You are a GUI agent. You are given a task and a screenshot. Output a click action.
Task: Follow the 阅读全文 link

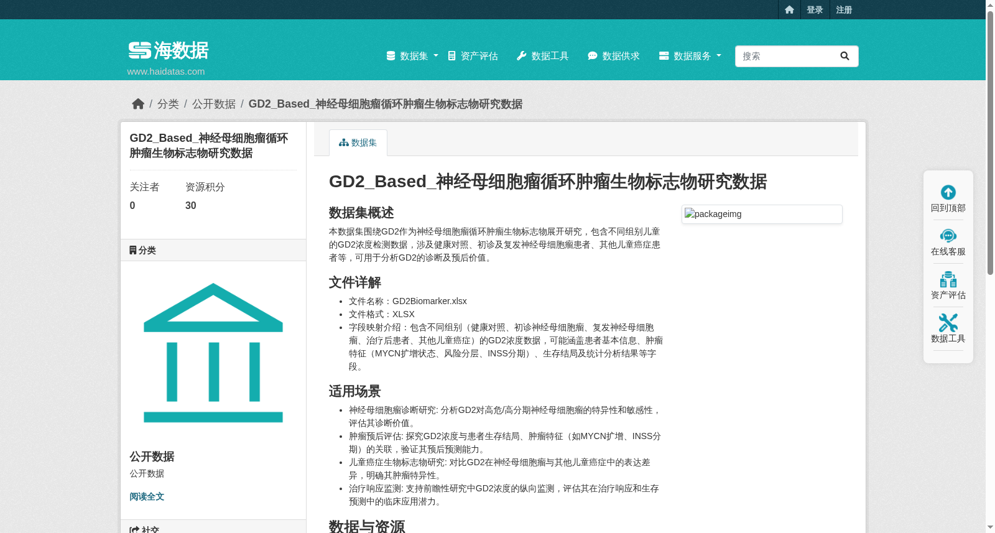coord(147,496)
